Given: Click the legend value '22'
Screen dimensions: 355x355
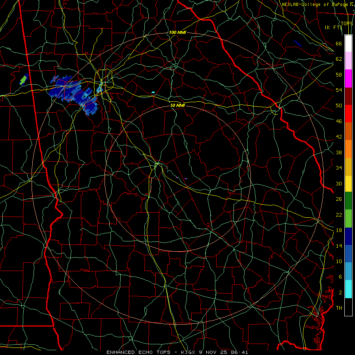Looking at the screenshot, I should (339, 215).
